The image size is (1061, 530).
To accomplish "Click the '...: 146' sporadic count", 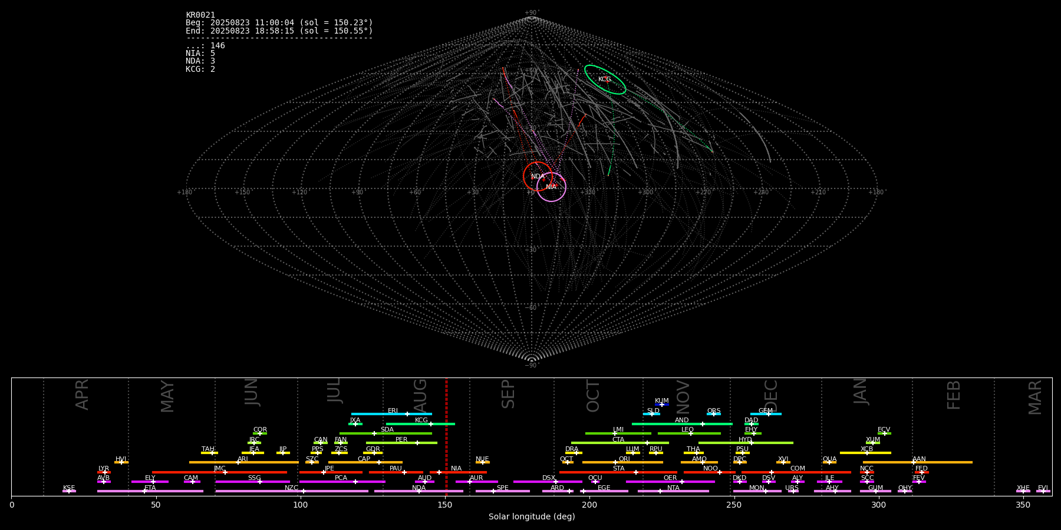I will point(205,46).
